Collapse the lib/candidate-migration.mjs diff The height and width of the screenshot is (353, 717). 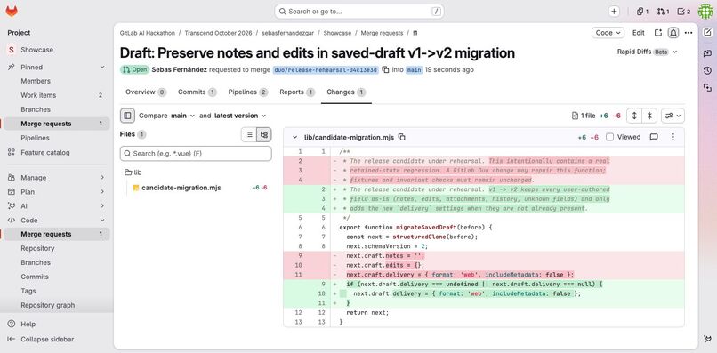tap(295, 137)
